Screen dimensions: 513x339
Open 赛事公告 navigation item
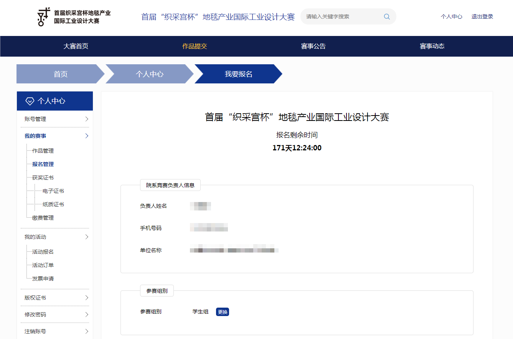pyautogui.click(x=313, y=46)
